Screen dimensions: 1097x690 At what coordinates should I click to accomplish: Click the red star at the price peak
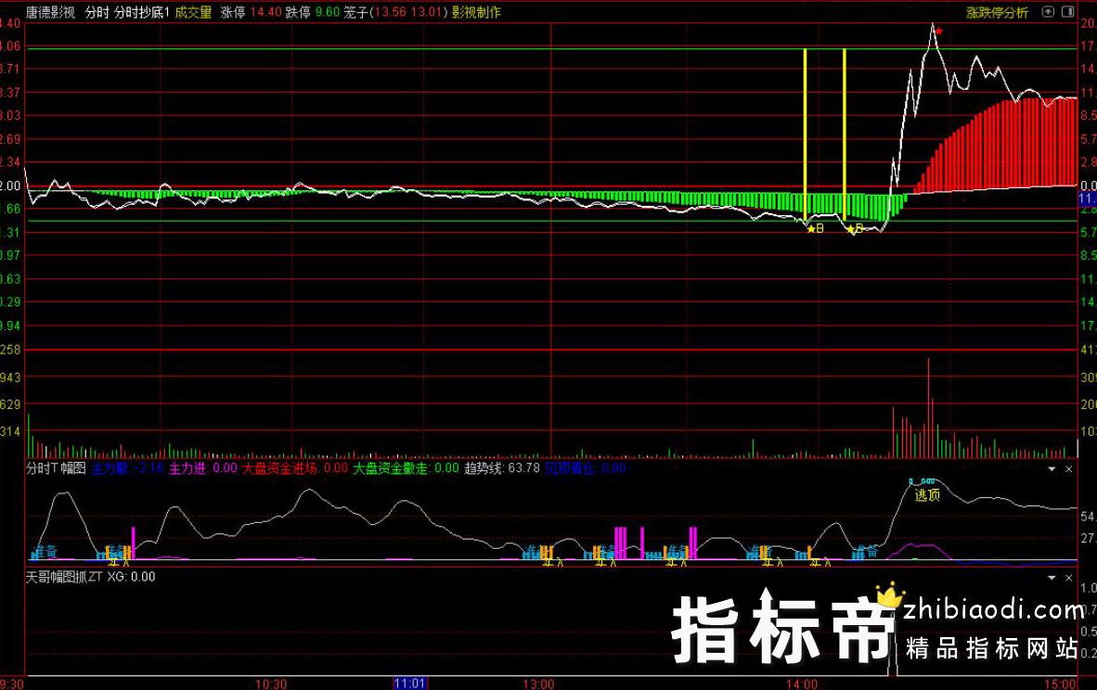point(939,31)
